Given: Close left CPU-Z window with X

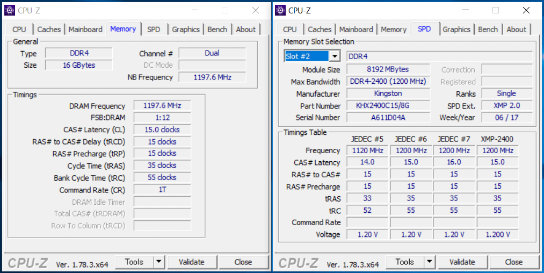Looking at the screenshot, I should click(x=256, y=10).
